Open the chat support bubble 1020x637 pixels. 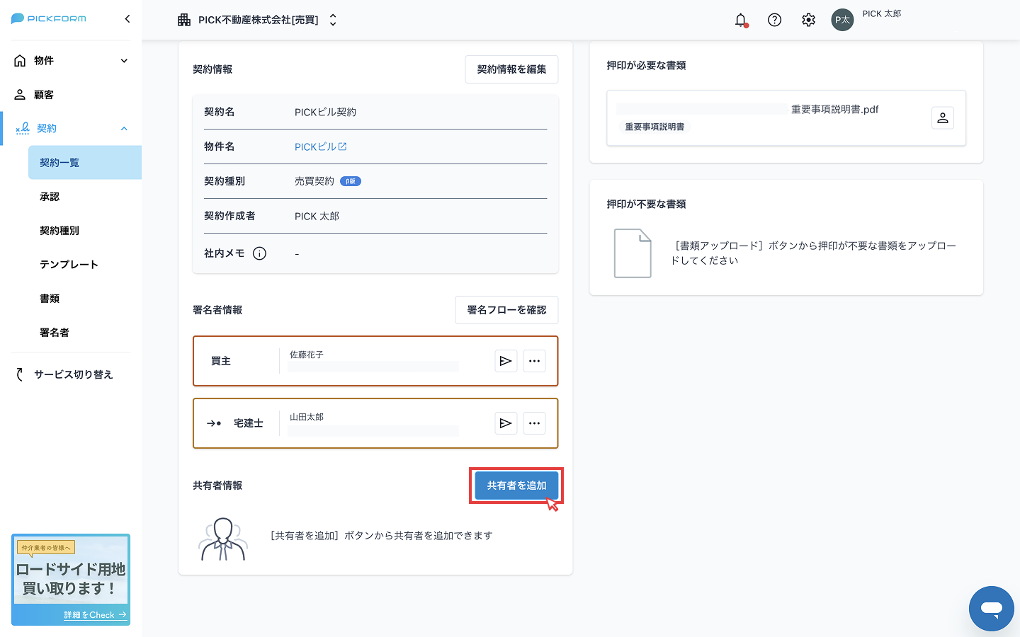click(991, 608)
